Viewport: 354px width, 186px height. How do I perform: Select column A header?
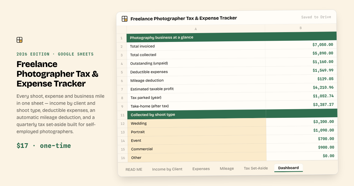196,29
